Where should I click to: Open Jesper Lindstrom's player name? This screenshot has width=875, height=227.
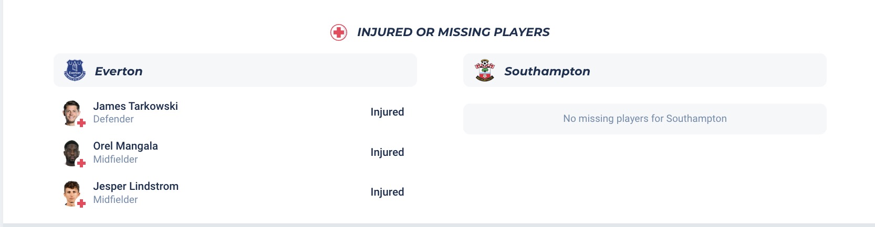pyautogui.click(x=136, y=186)
